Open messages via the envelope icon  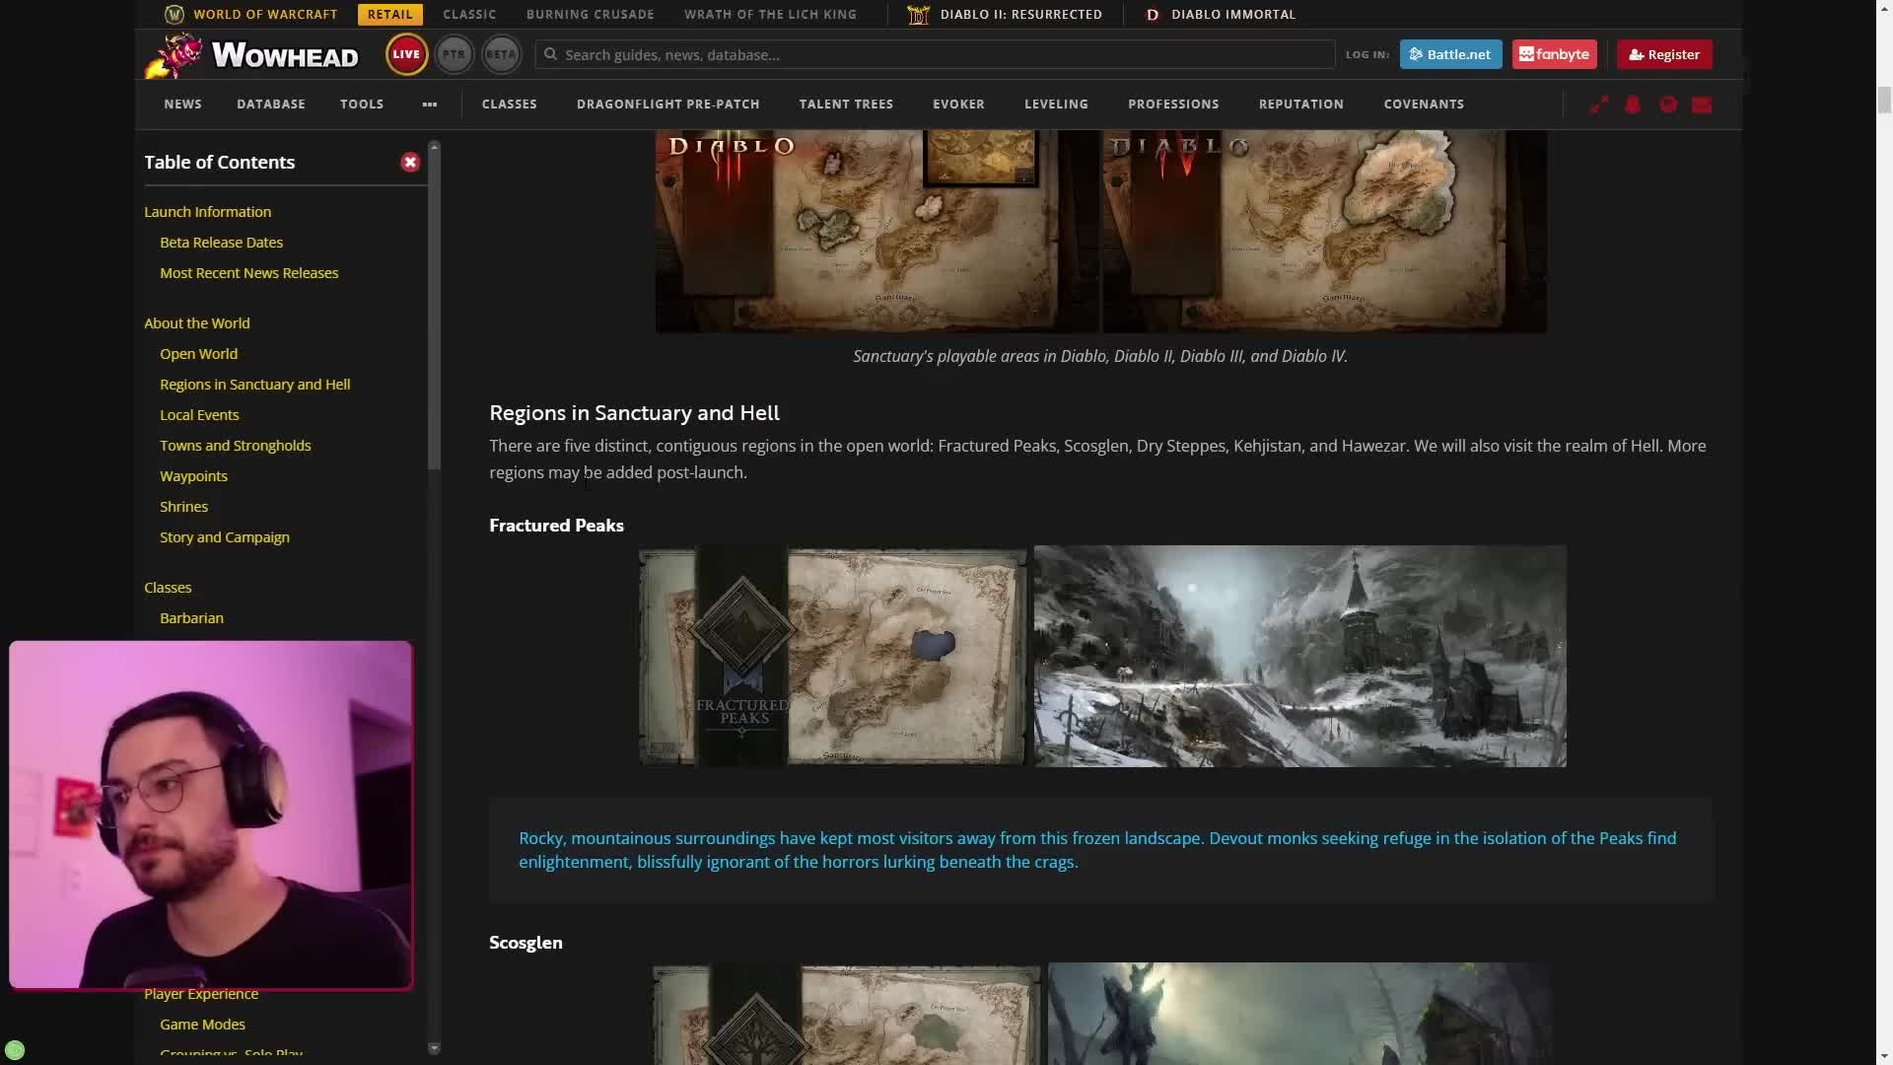click(1702, 105)
